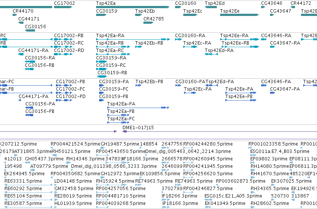
Task: Click protein Tsp42Ea-PC
Action: pyautogui.click(x=121, y=119)
